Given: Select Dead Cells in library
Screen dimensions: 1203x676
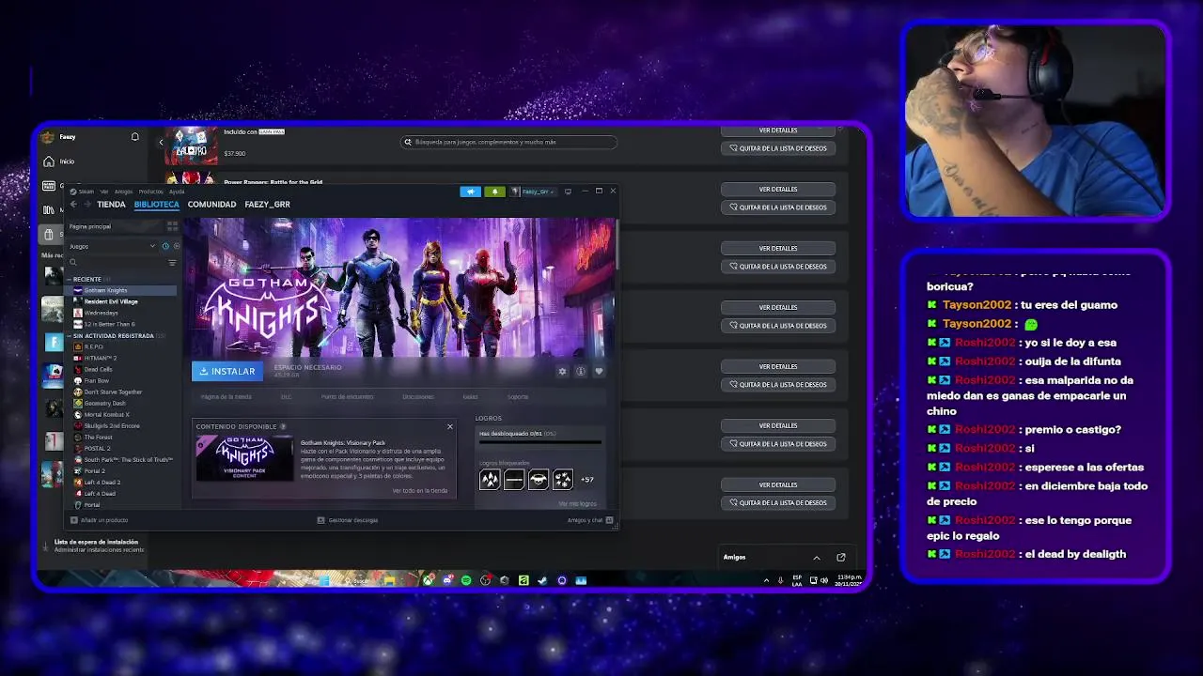Looking at the screenshot, I should (98, 369).
